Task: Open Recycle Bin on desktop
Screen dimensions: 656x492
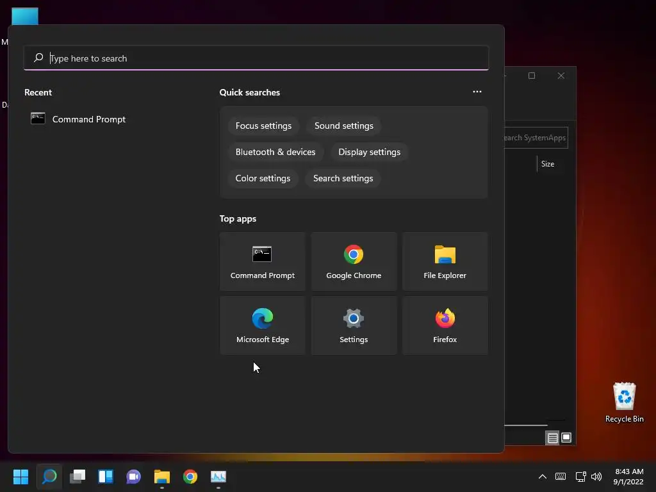Action: point(624,402)
